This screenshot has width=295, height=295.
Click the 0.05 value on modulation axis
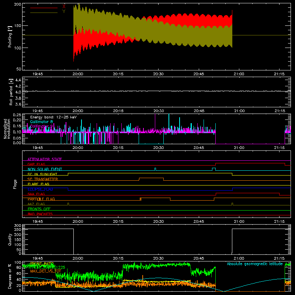tap(17, 138)
